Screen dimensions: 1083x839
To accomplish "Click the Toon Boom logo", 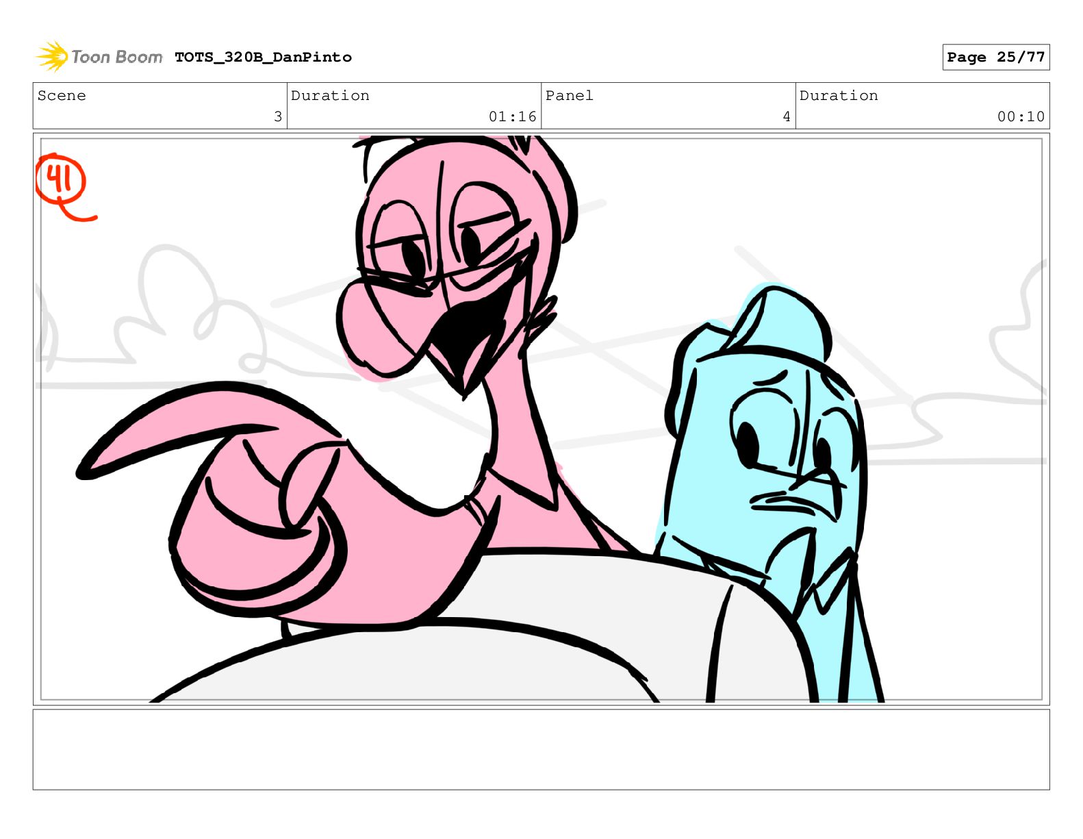I will pyautogui.click(x=99, y=57).
